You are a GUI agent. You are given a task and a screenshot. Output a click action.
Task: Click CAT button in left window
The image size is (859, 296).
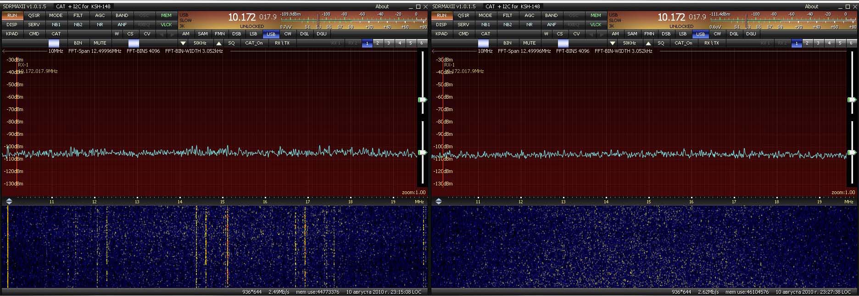pos(56,34)
